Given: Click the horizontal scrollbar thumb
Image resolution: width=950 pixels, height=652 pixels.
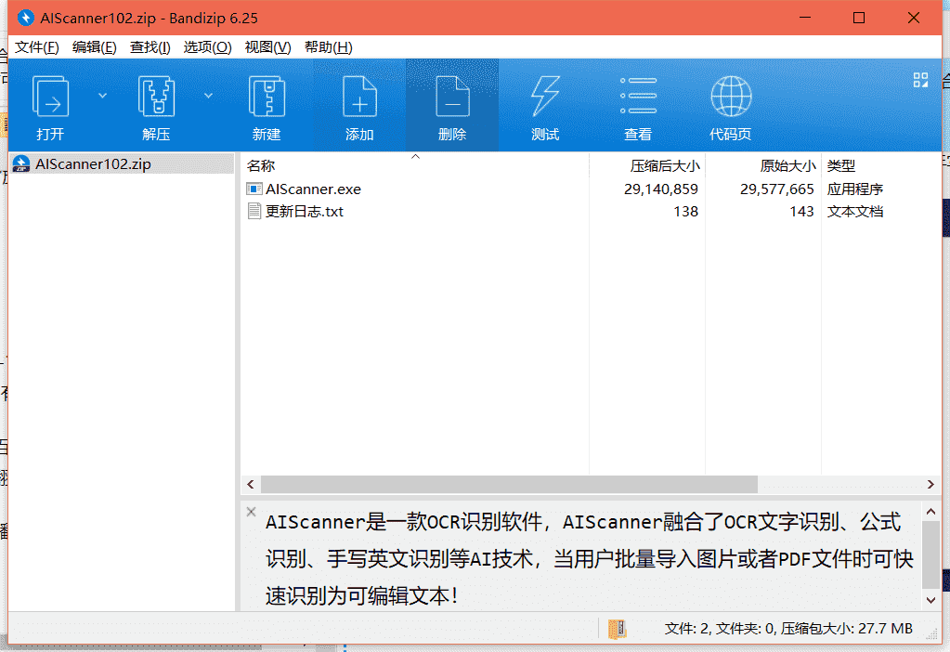Looking at the screenshot, I should pyautogui.click(x=509, y=484).
